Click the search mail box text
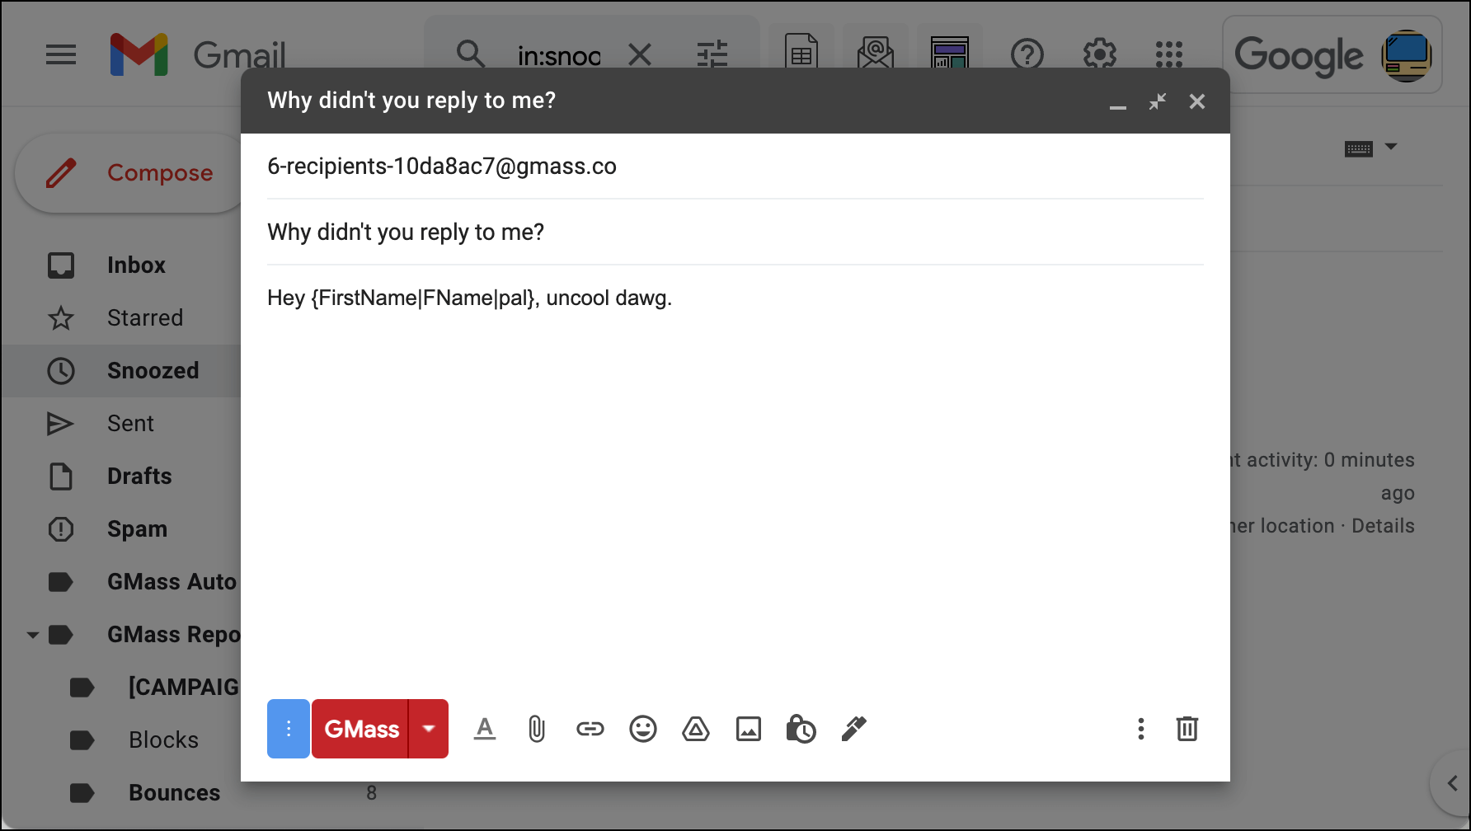The image size is (1471, 831). [x=559, y=55]
